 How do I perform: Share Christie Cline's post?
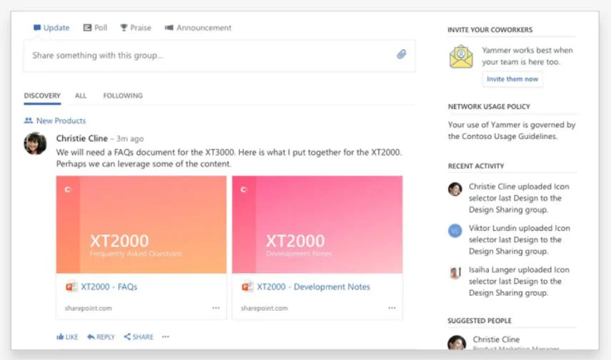138,336
